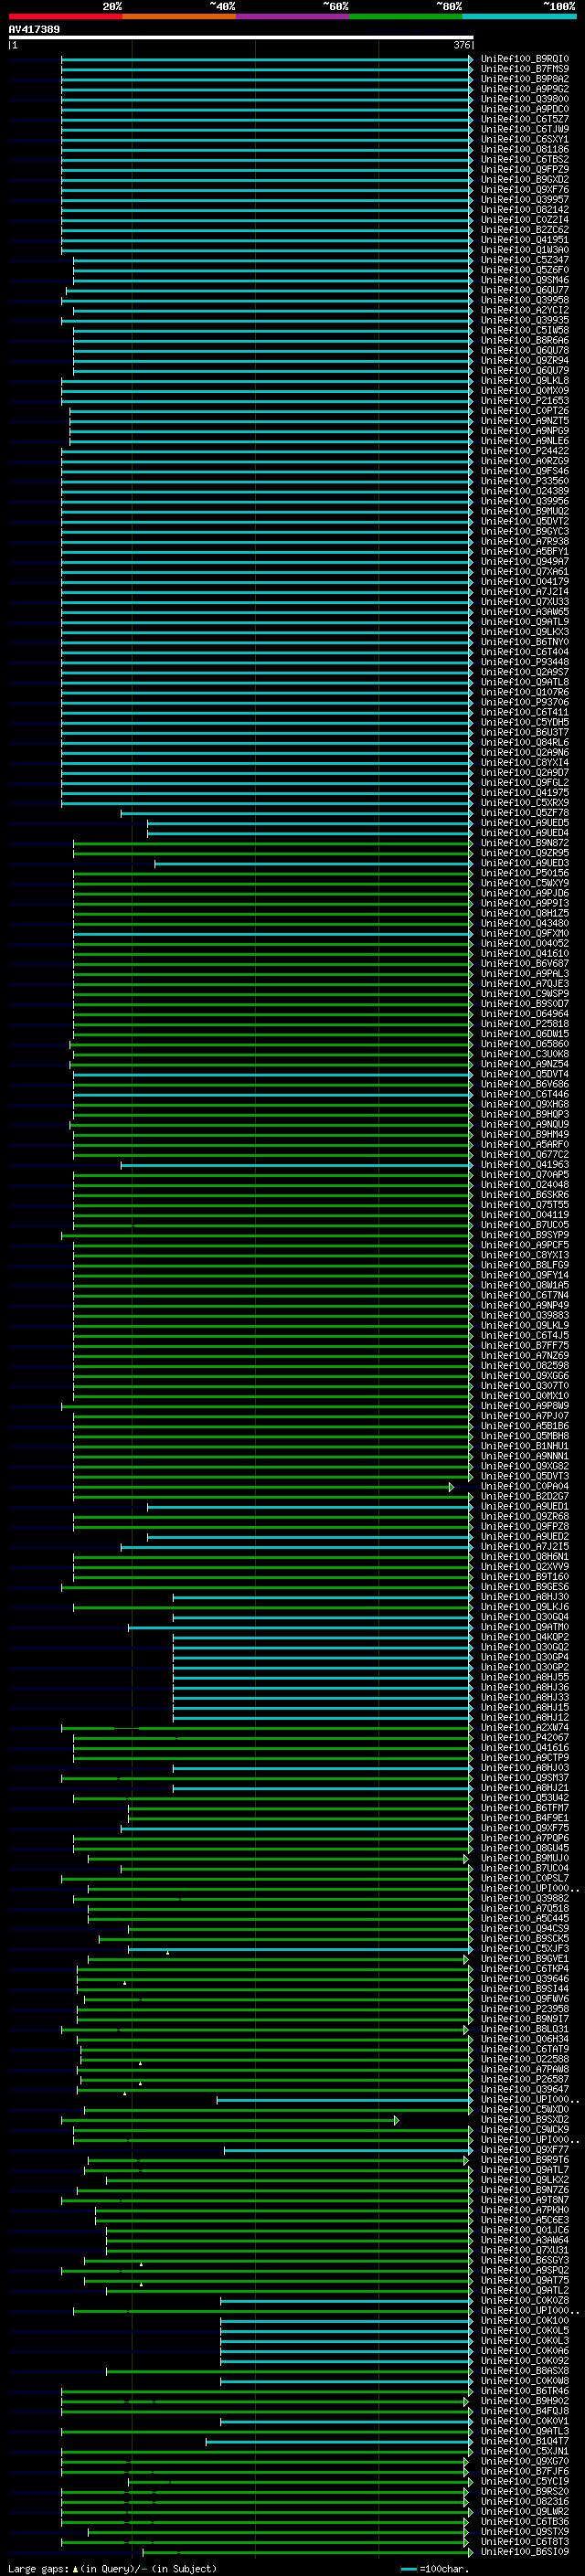
Task: Select alignment label UniRef100_Q4KQP2
Action: pyautogui.click(x=525, y=1637)
